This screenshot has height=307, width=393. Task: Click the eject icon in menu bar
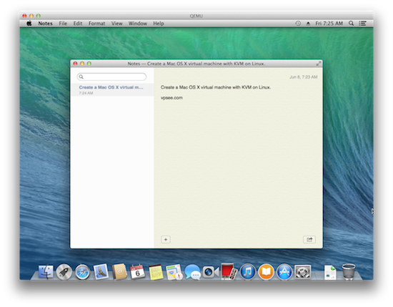308,24
